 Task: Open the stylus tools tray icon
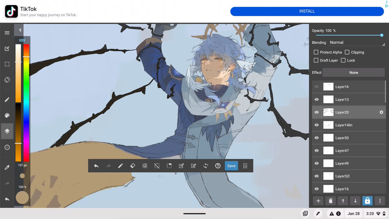coord(318,213)
